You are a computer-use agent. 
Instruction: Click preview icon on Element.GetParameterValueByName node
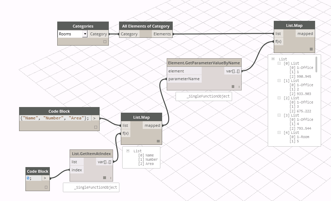point(233,87)
